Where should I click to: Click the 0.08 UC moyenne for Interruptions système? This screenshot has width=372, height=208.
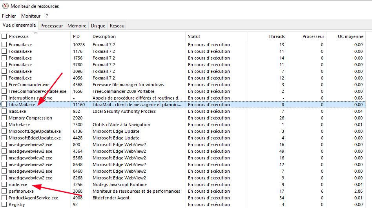(x=358, y=98)
